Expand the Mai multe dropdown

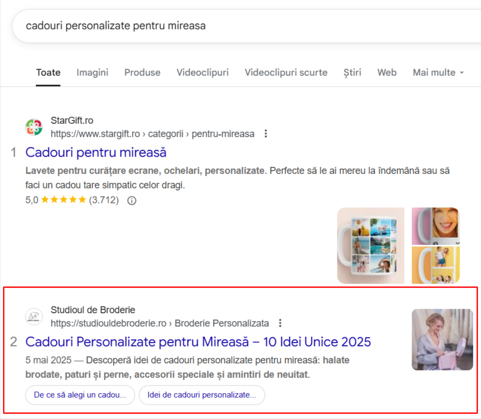point(438,73)
